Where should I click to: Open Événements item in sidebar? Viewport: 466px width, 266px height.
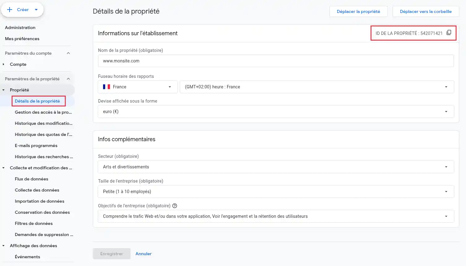(x=28, y=257)
